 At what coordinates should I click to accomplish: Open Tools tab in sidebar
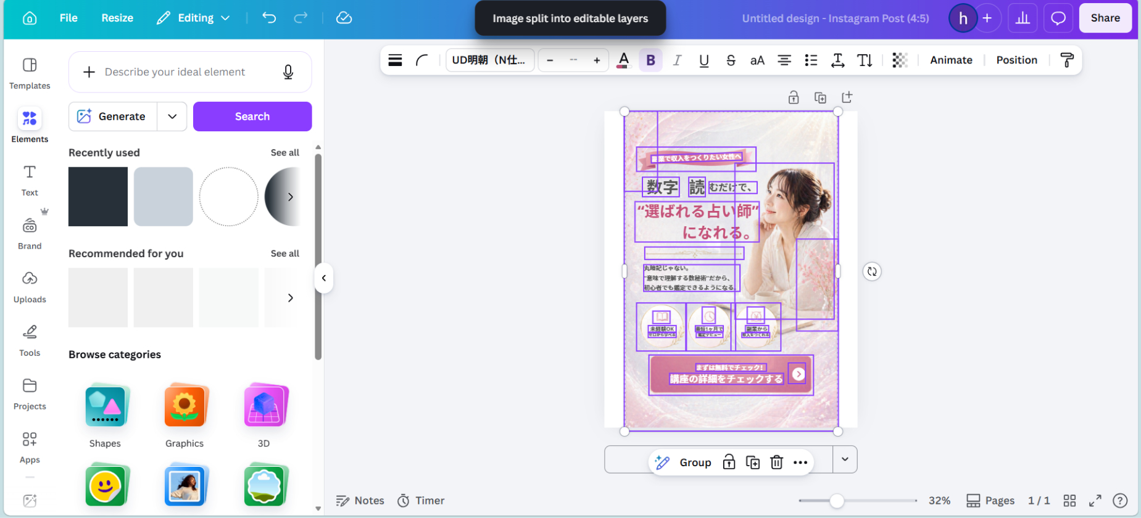click(x=30, y=340)
